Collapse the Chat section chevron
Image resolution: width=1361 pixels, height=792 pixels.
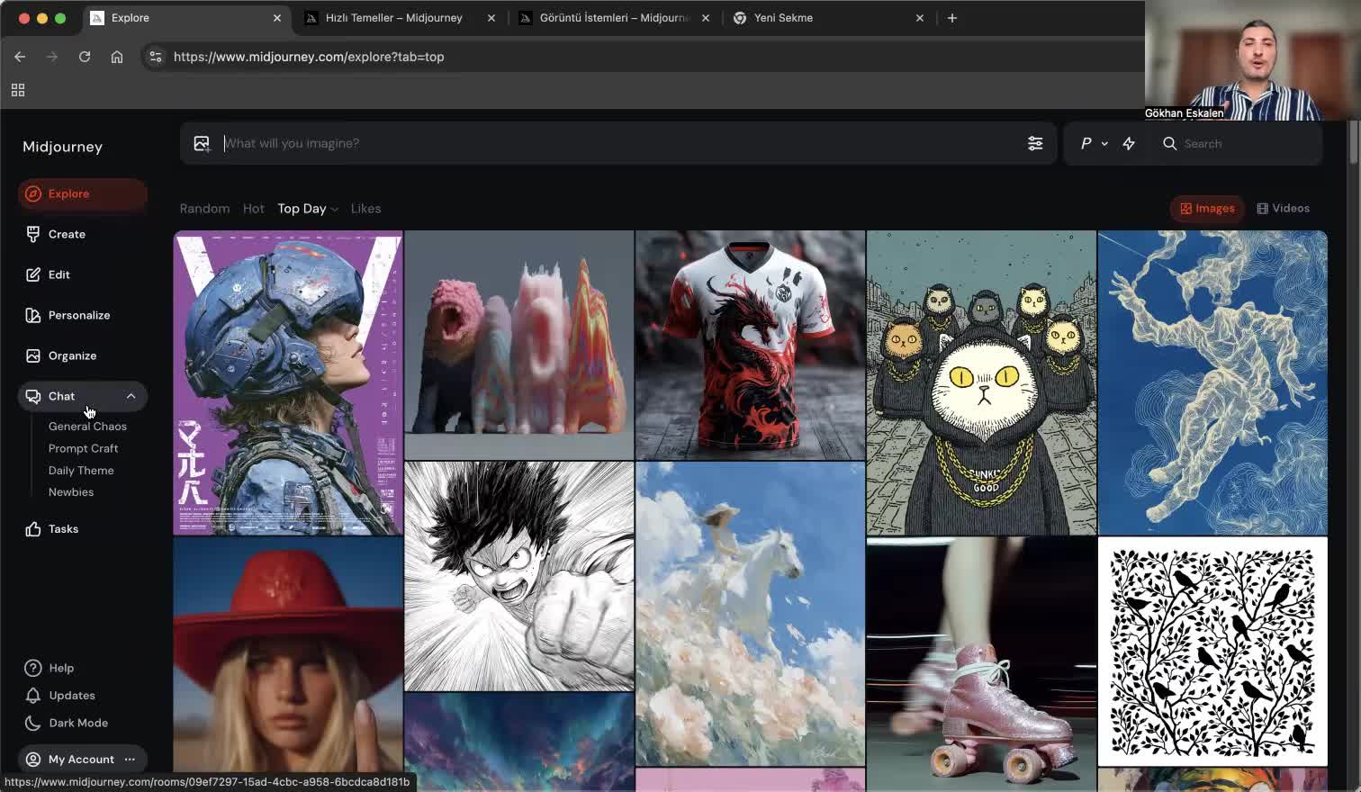point(131,396)
